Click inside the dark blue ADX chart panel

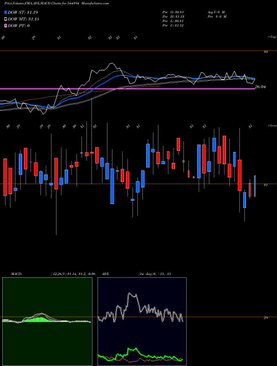142,322
